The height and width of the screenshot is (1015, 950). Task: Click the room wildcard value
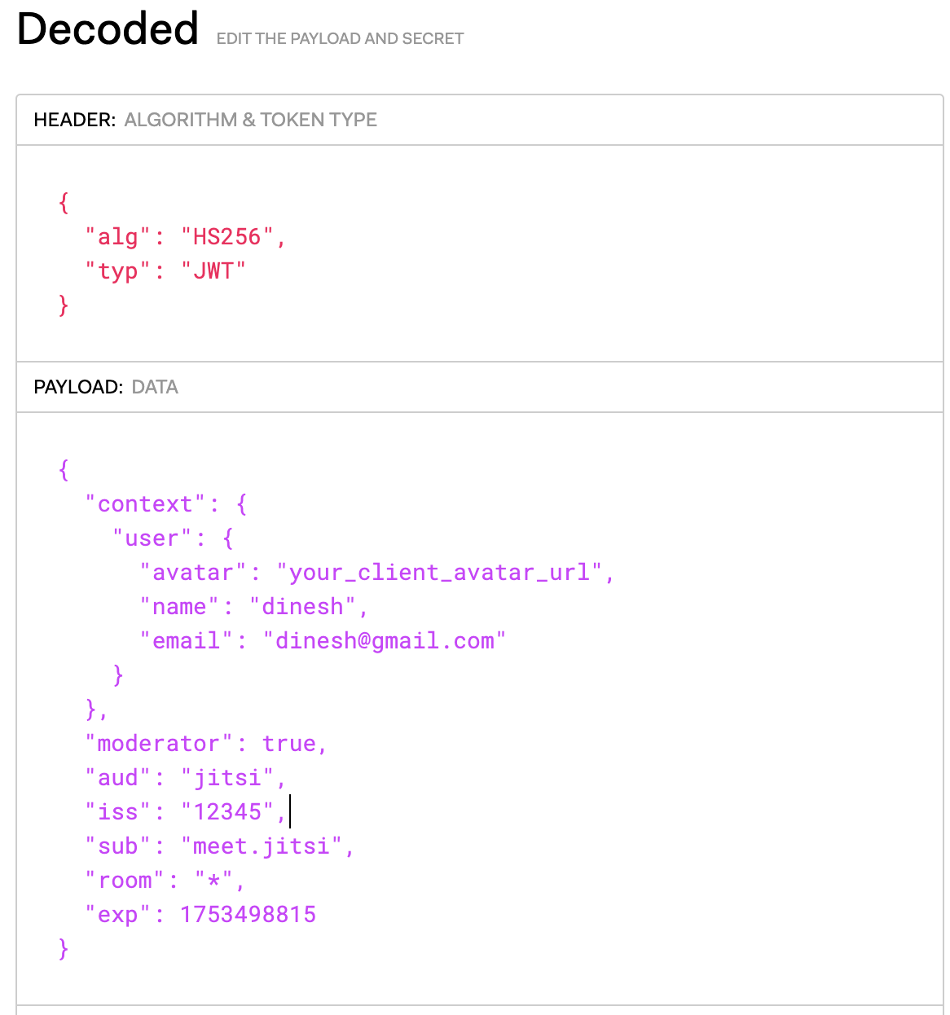pyautogui.click(x=213, y=881)
